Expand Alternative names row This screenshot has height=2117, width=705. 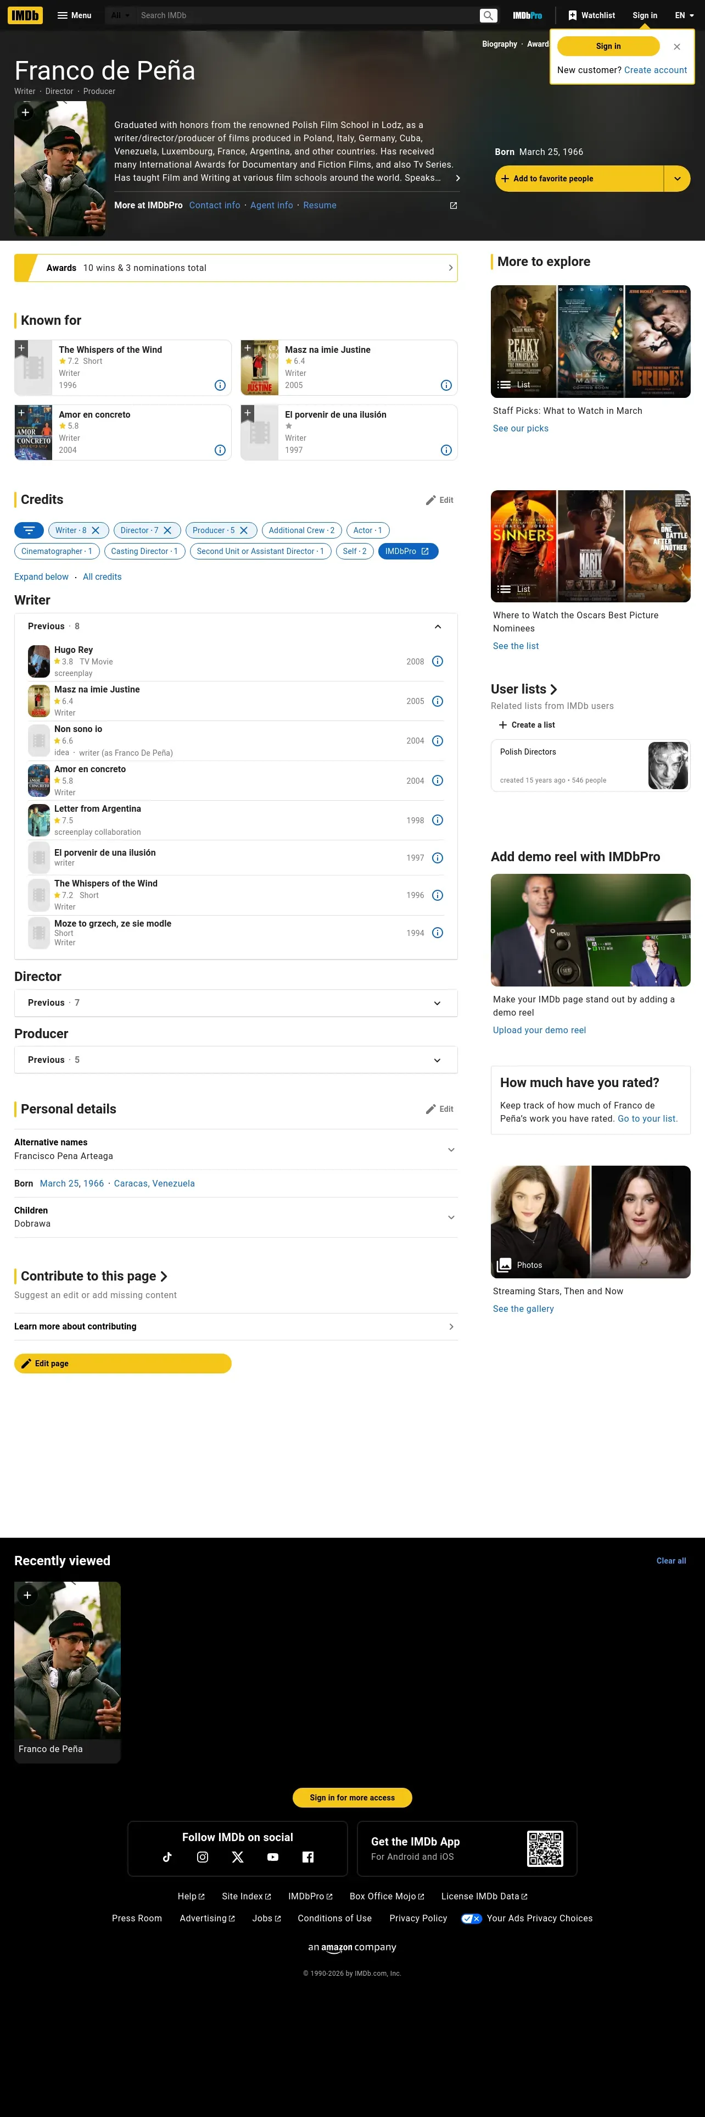pos(451,1149)
